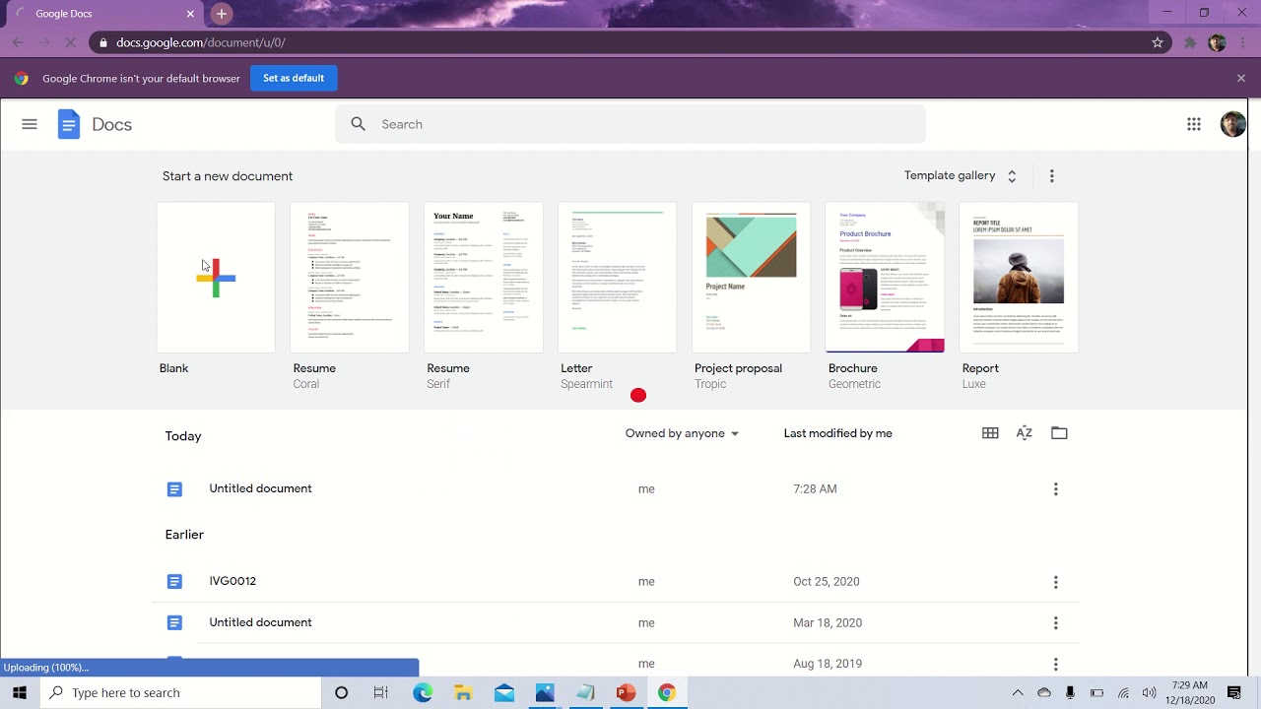Open more actions for Mar 18, 2020 document
The width and height of the screenshot is (1261, 709).
click(x=1056, y=623)
